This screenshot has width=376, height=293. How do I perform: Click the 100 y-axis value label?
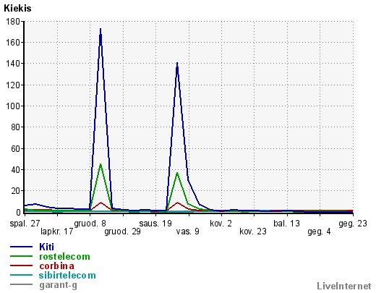[x=13, y=106]
